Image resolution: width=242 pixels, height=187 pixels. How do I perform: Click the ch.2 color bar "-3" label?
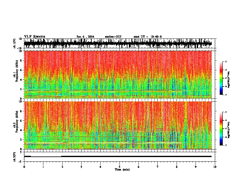(225, 112)
